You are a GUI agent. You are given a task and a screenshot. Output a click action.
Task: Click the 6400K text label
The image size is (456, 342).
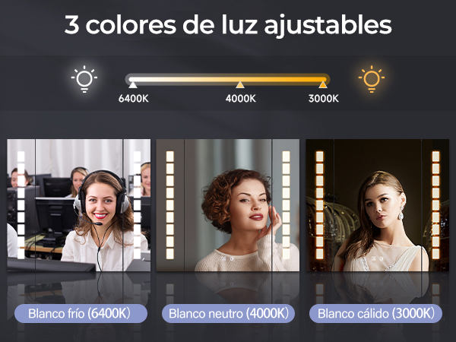134,99
